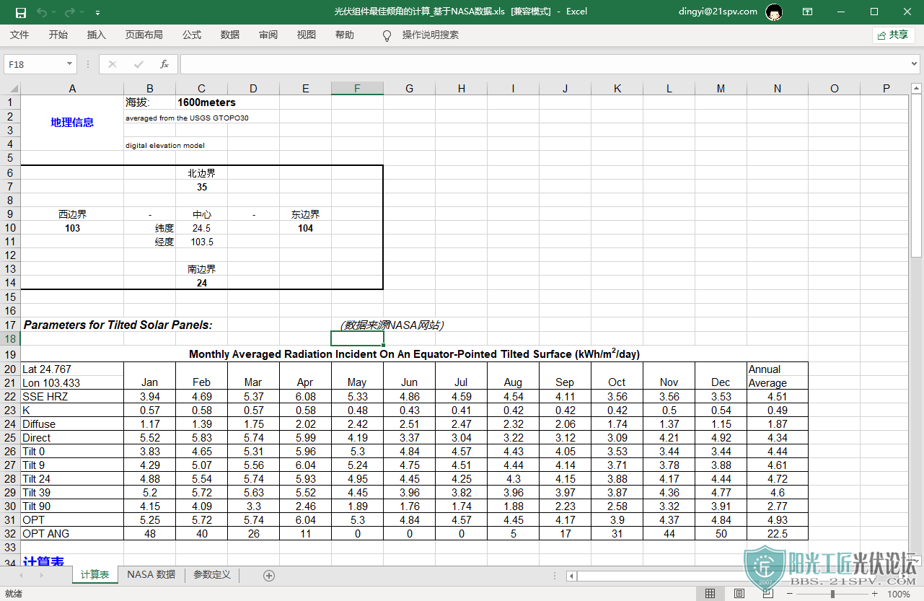Expand the Name Box dropdown arrow
Image resolution: width=924 pixels, height=601 pixels.
point(70,64)
